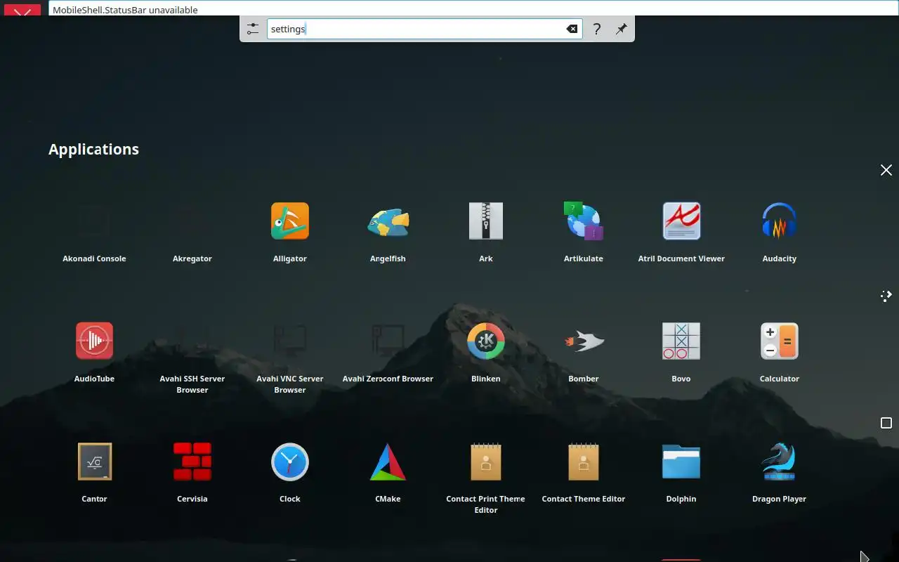Open Cantor chalkboard icon
This screenshot has width=899, height=562.
94,462
